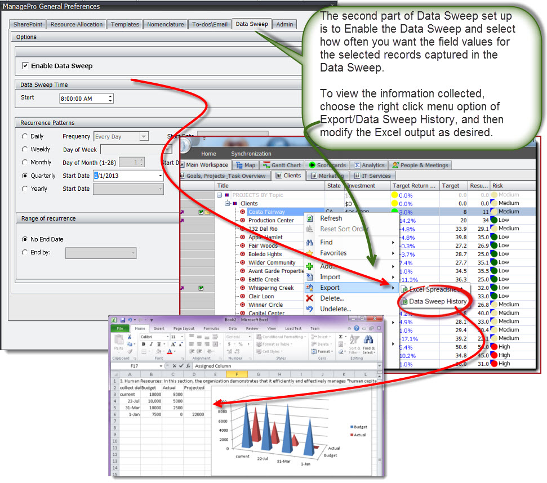Open the Analytics view tab
Screen dimensions: 547x483
[x=369, y=165]
